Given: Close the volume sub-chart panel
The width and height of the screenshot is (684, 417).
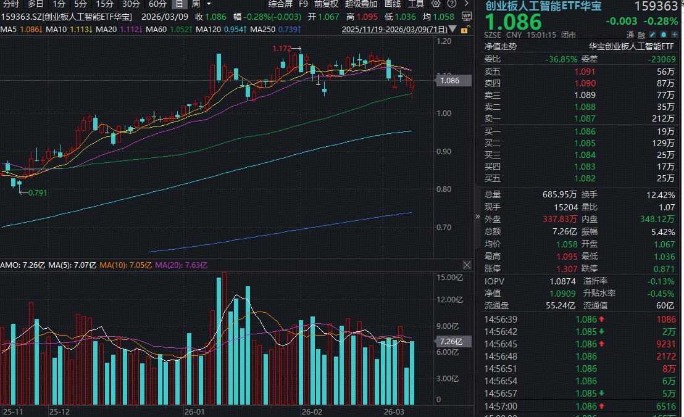Looking at the screenshot, I should [467, 265].
